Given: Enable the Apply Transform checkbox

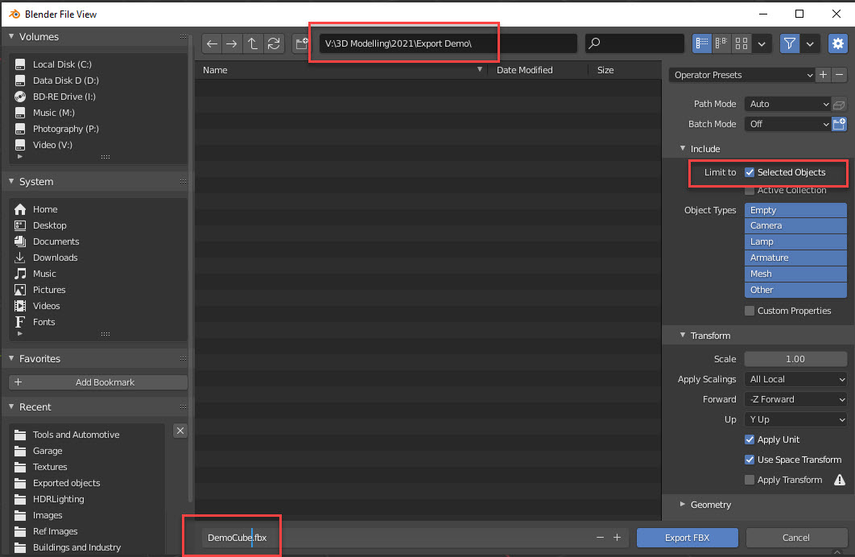Looking at the screenshot, I should [x=749, y=480].
